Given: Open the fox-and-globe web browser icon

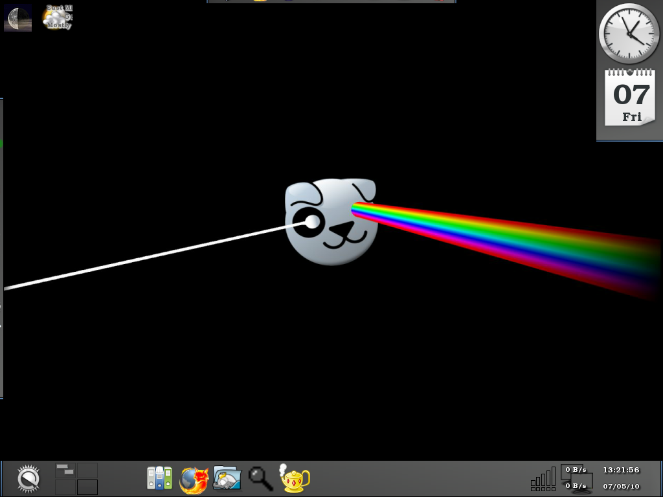Looking at the screenshot, I should point(194,480).
